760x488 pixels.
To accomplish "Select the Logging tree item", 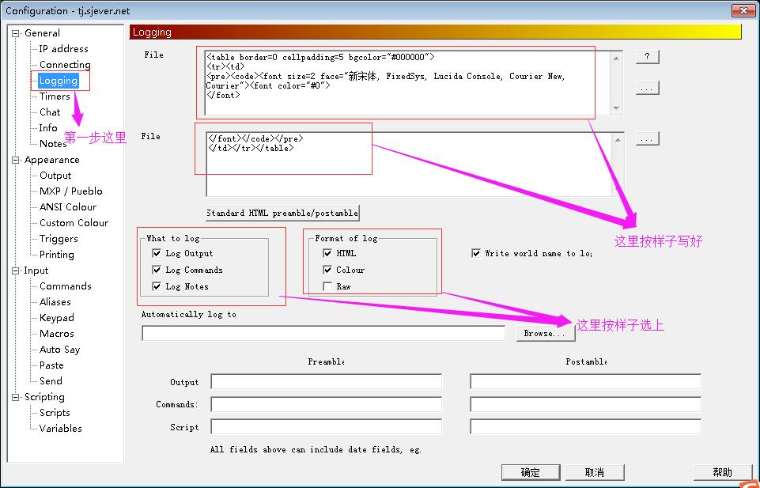I will (59, 81).
